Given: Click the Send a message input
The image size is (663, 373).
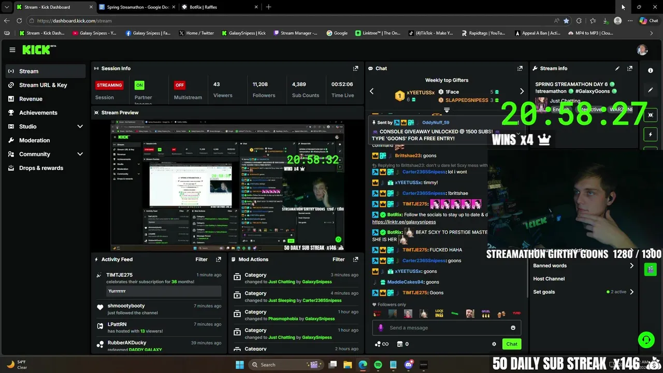Looking at the screenshot, I should click(446, 327).
